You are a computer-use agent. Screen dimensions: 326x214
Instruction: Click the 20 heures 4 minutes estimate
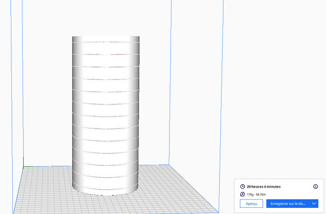coord(264,187)
